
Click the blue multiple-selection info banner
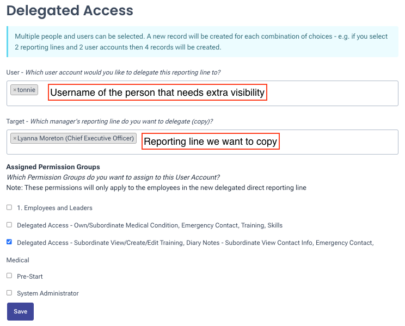point(202,42)
